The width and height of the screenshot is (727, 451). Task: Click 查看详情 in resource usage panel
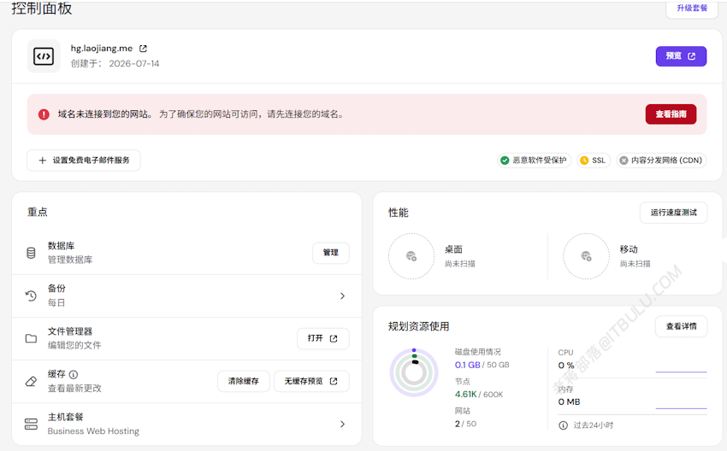(x=681, y=326)
